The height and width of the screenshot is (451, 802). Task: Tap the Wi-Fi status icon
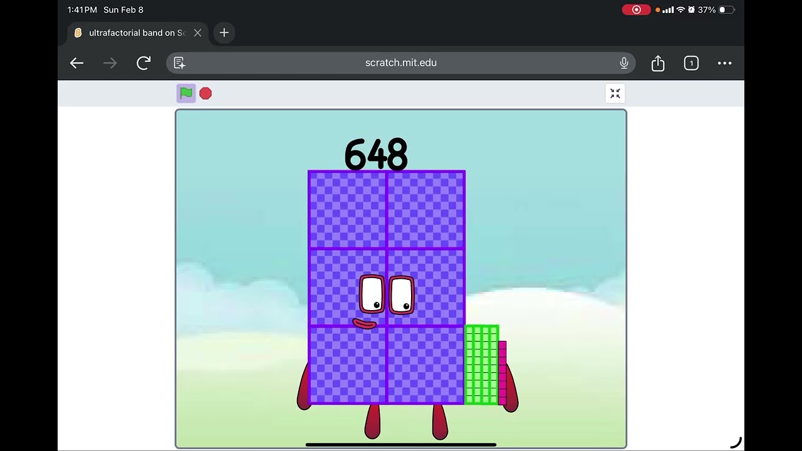pos(680,10)
